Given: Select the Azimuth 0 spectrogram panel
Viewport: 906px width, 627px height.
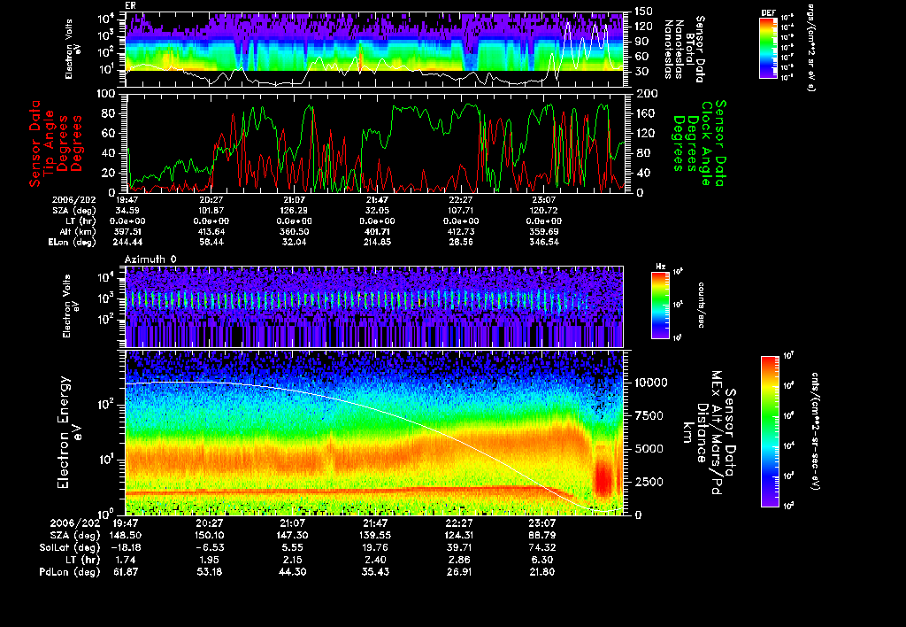Looking at the screenshot, I should tap(374, 306).
